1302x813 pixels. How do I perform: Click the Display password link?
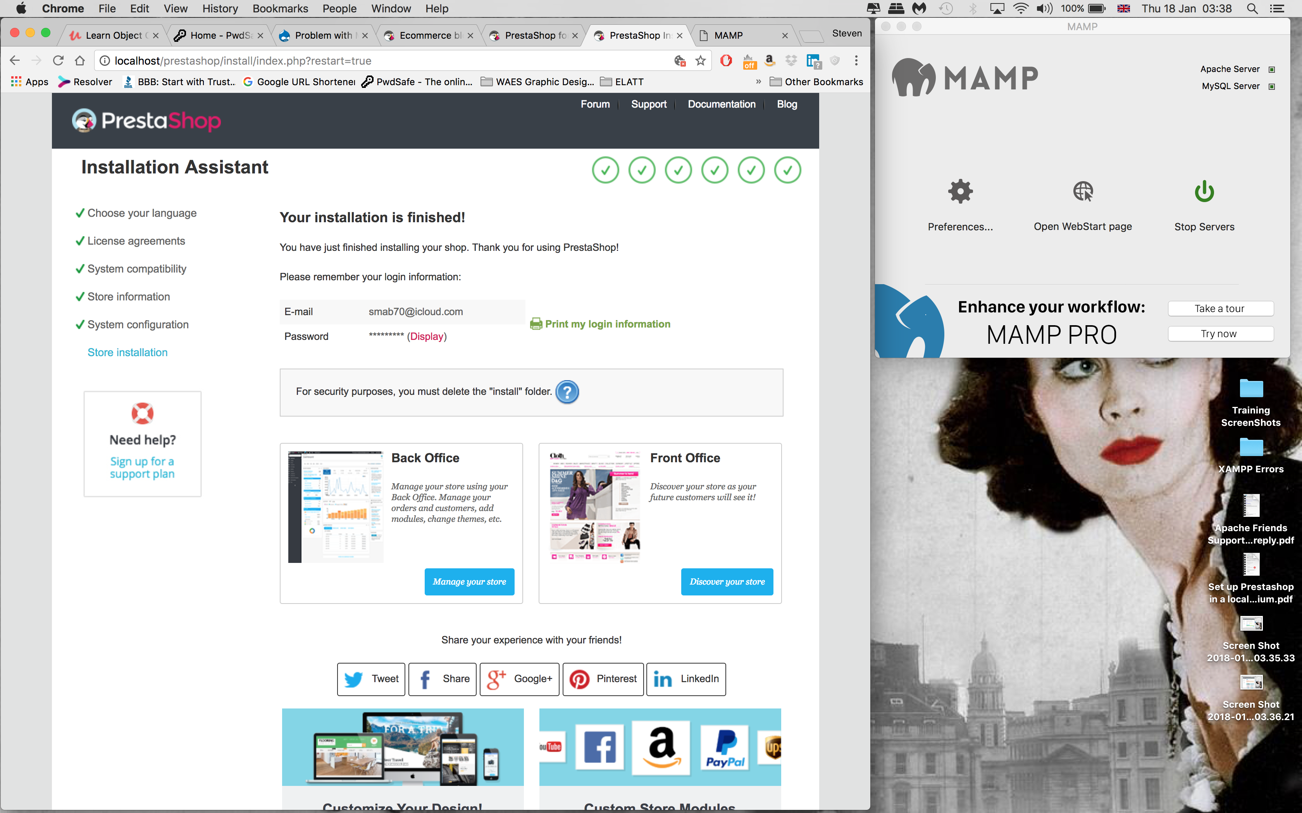(x=427, y=336)
